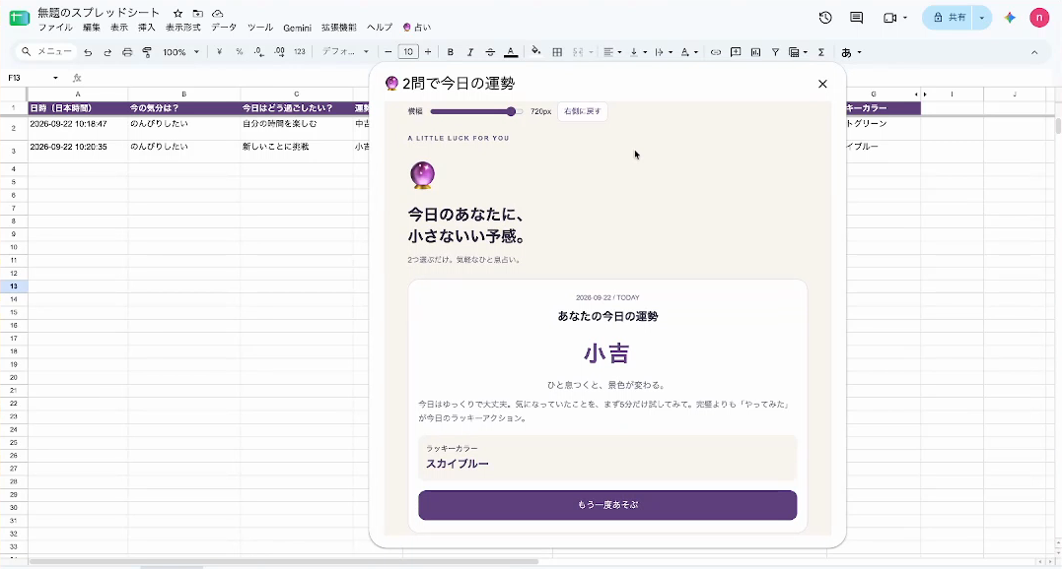Expand horizontal align options

[x=612, y=52]
